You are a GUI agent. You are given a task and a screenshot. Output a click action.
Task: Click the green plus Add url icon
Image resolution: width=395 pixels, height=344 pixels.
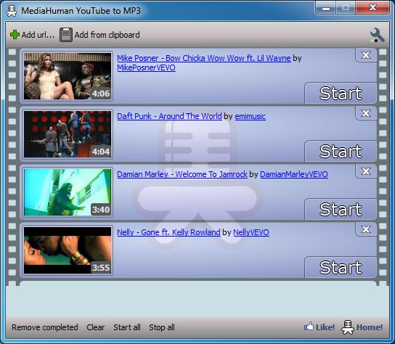pyautogui.click(x=15, y=35)
